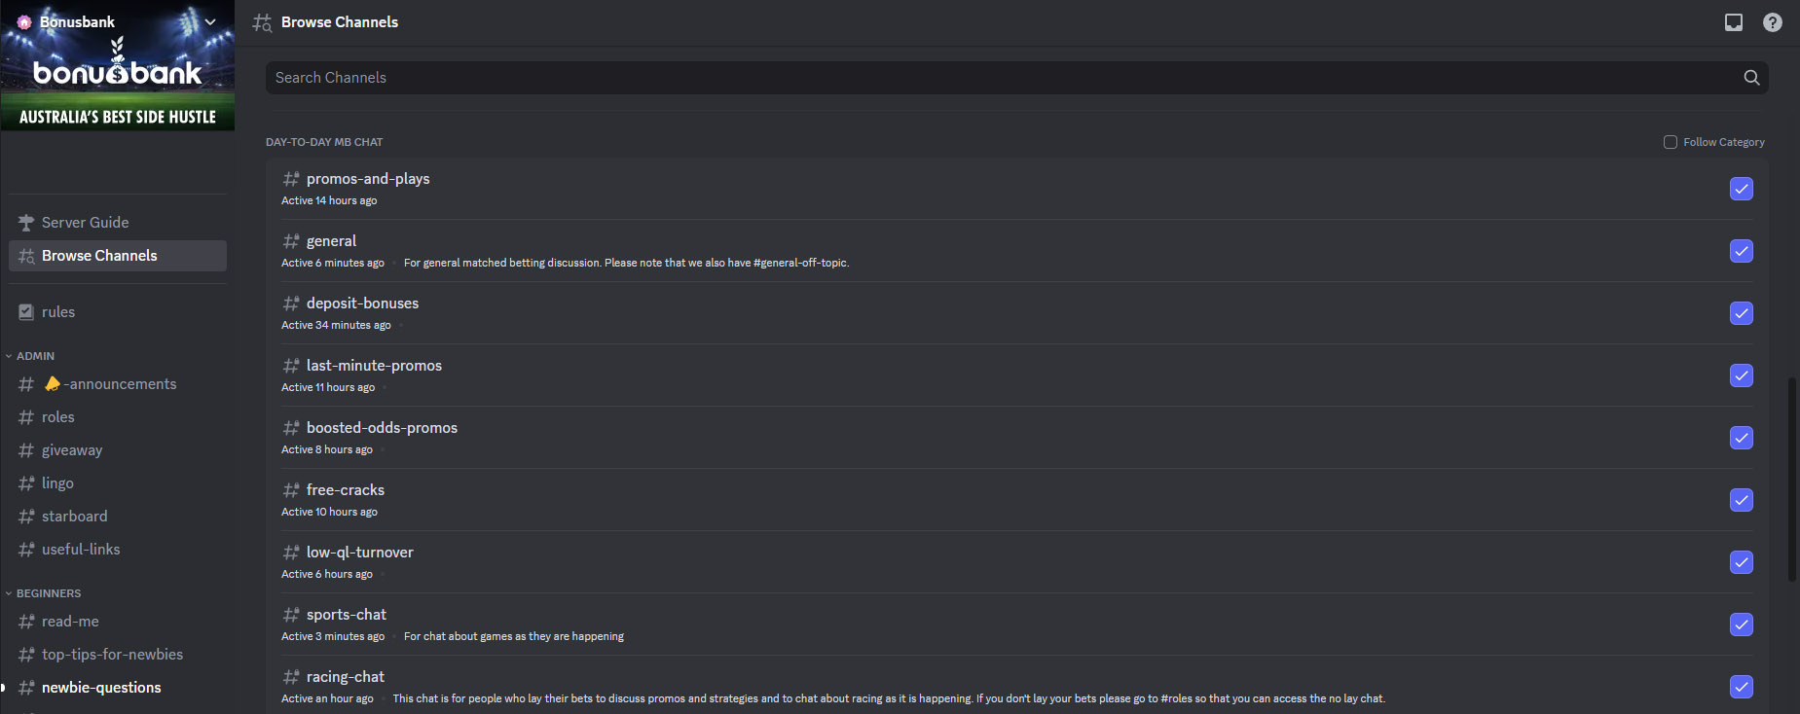Unfollow the promos-and-plays channel
The image size is (1800, 714).
click(1742, 189)
